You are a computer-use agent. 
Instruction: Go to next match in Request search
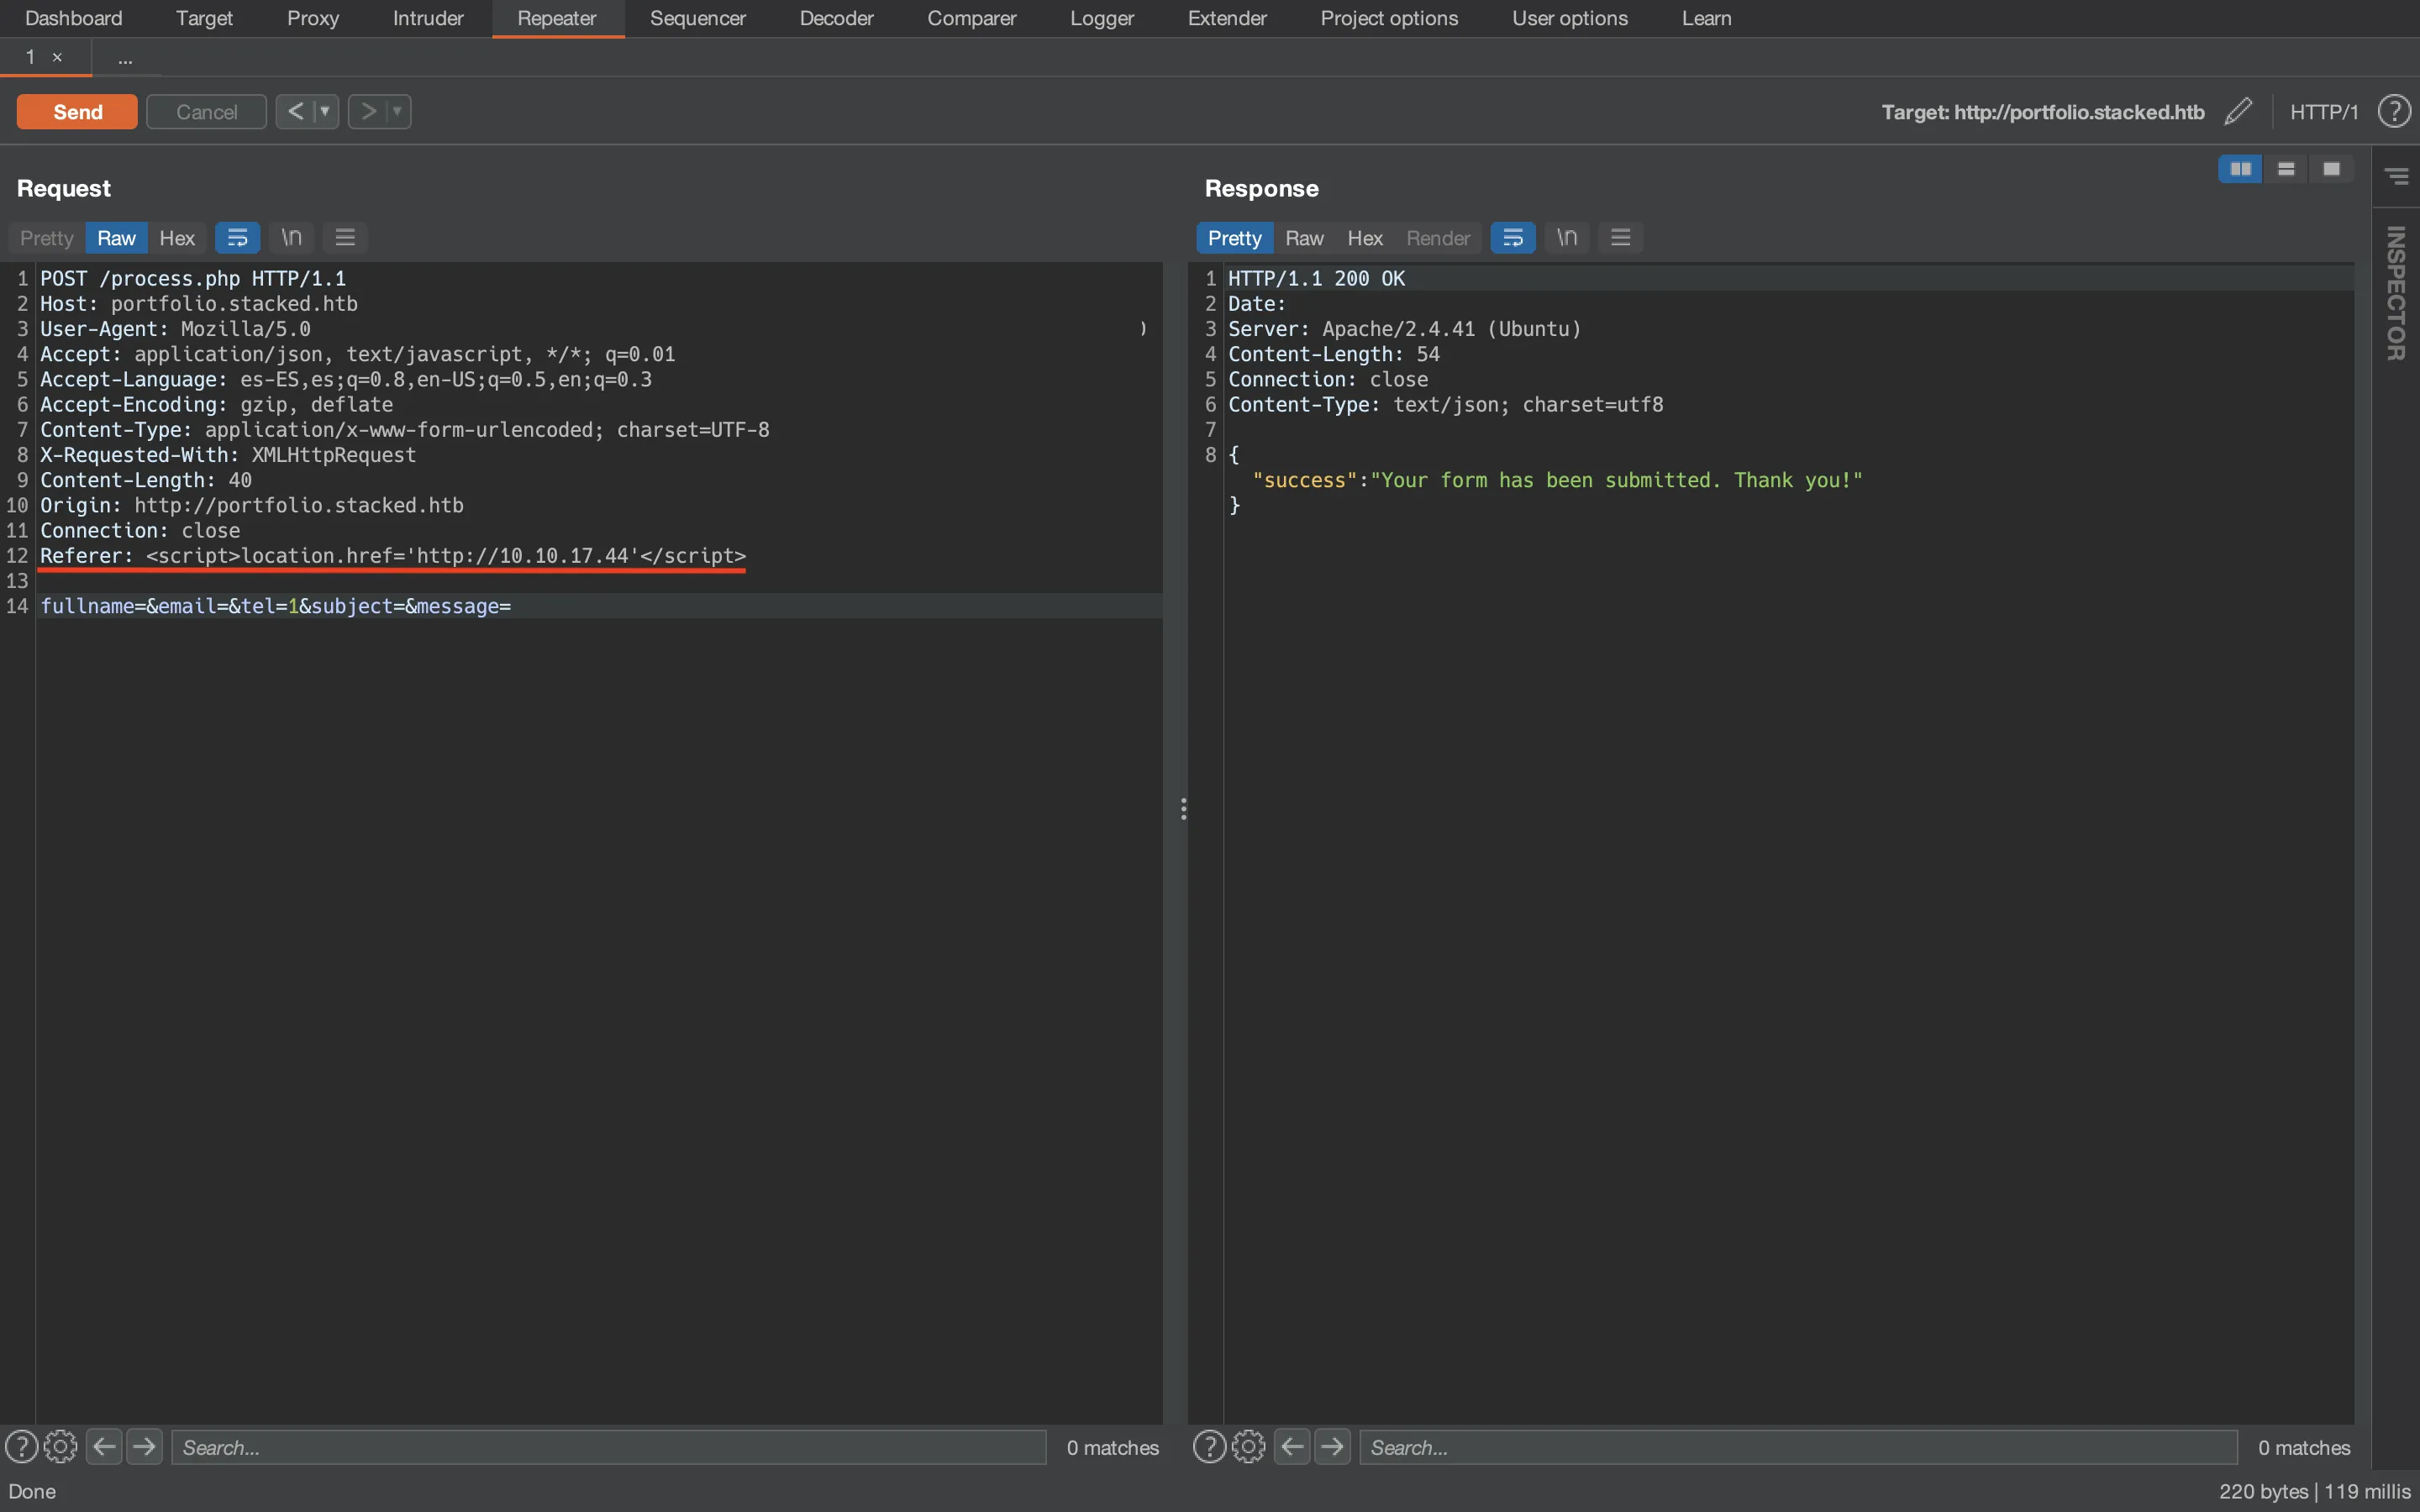145,1447
